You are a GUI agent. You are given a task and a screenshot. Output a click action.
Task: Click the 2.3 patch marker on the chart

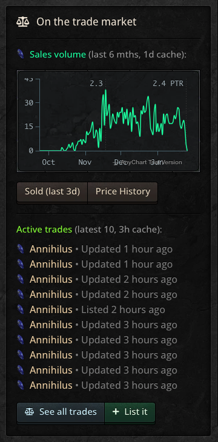pos(96,84)
